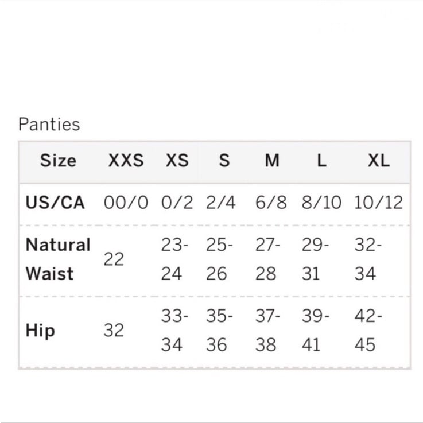Select the XS size column header
This screenshot has height=423, width=423.
coord(177,161)
